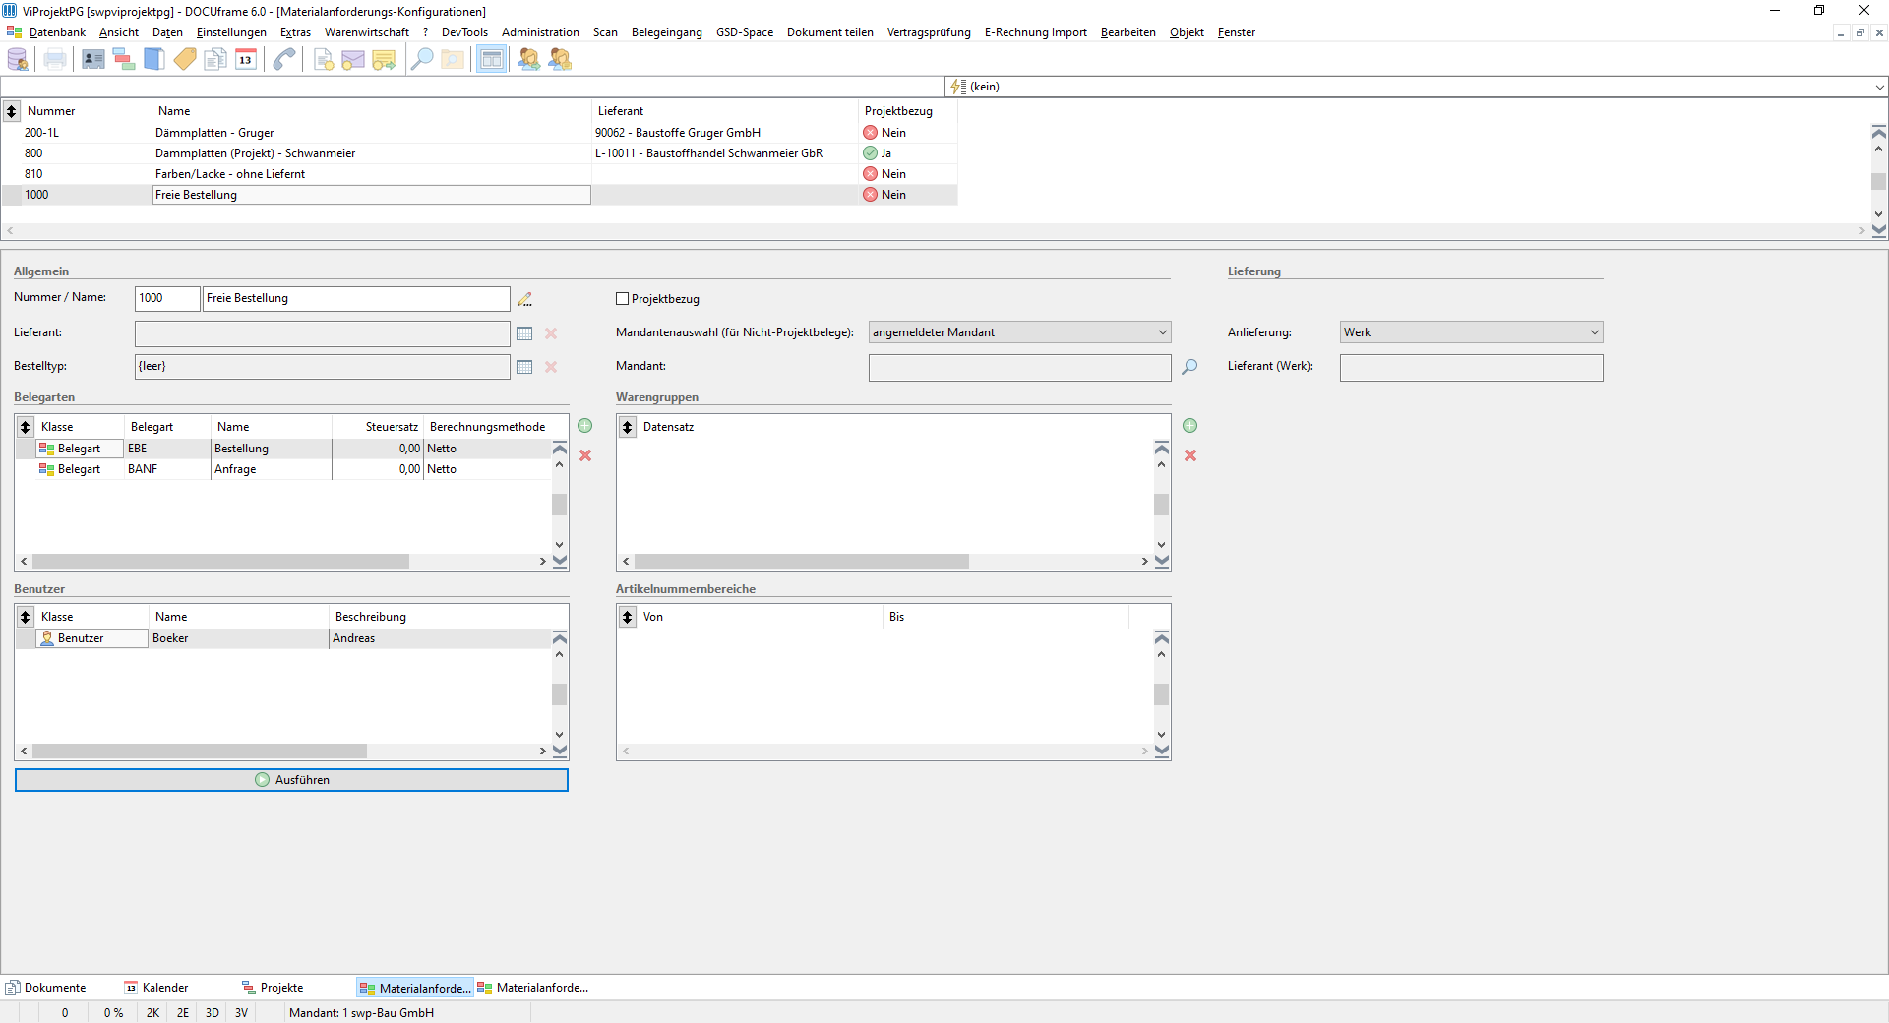Click the magnifier search toolbar icon

[422, 60]
